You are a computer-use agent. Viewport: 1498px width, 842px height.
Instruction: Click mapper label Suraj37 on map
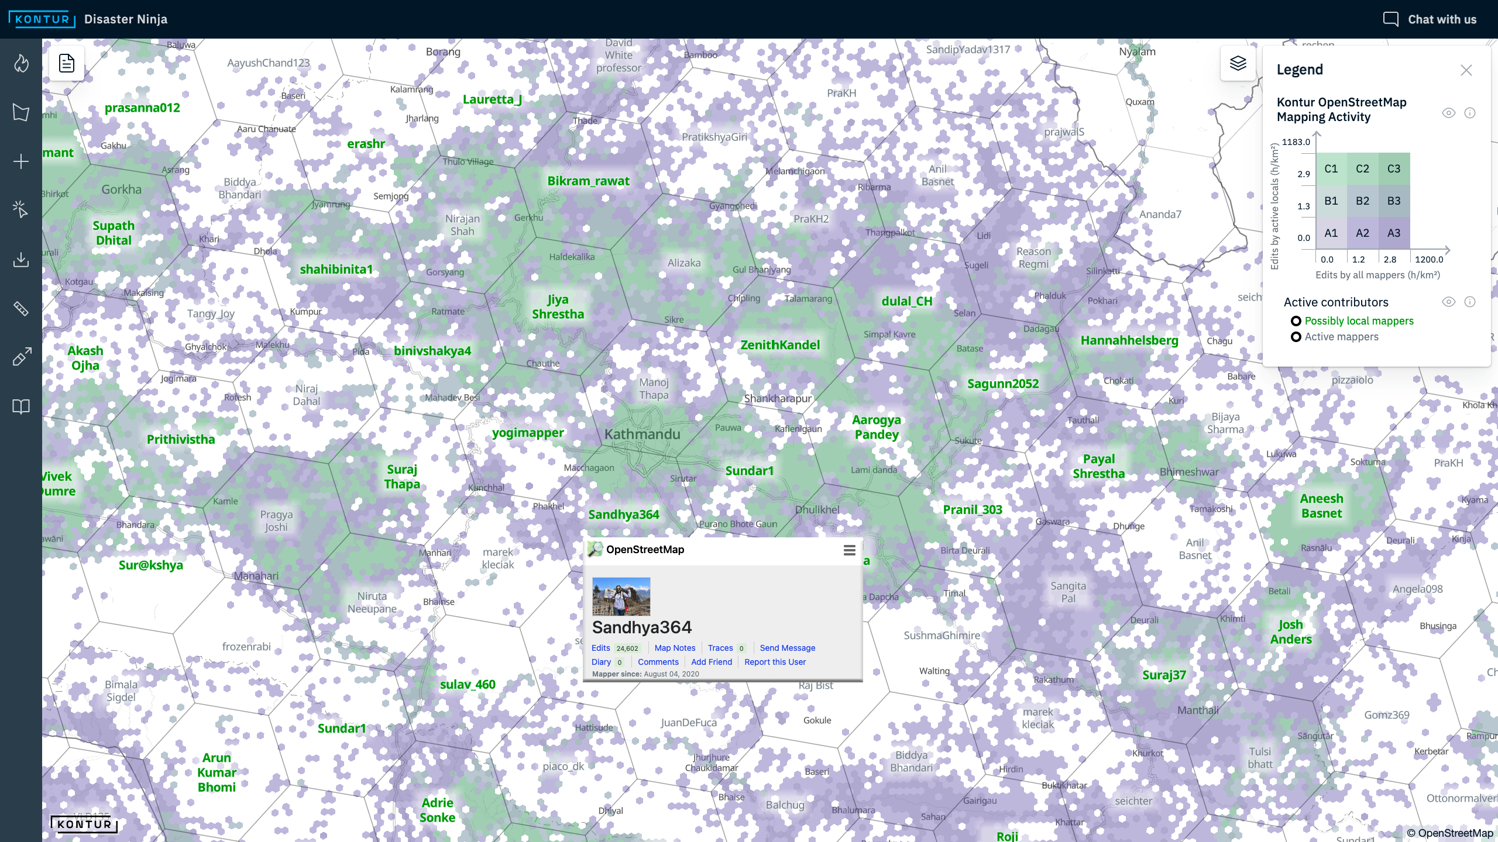[x=1164, y=675]
